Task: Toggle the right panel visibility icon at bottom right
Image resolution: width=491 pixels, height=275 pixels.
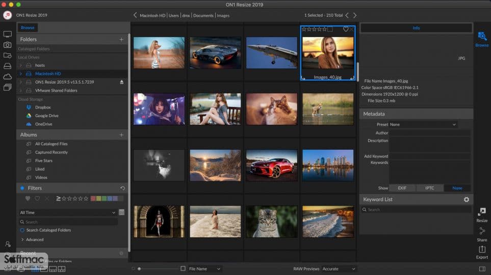Action: [482, 269]
